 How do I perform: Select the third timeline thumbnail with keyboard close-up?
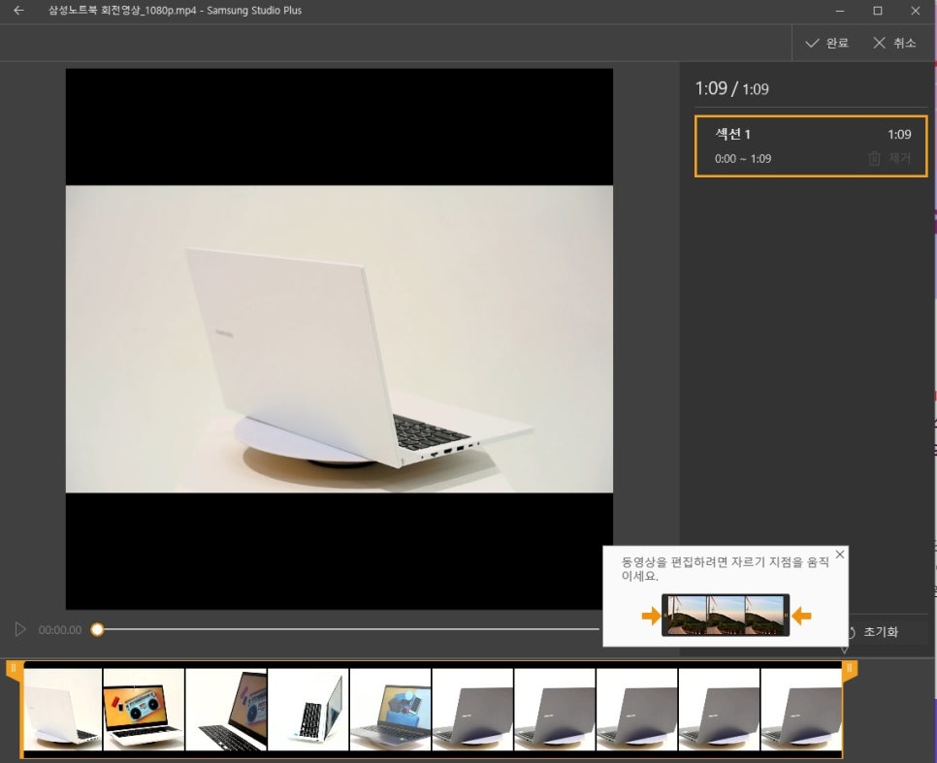(x=226, y=710)
